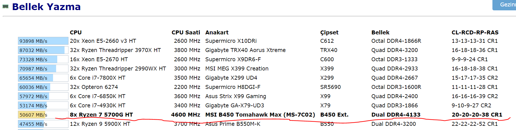Click the MSI MEG X399 Creation entry
The image size is (516, 130).
[x=237, y=68]
